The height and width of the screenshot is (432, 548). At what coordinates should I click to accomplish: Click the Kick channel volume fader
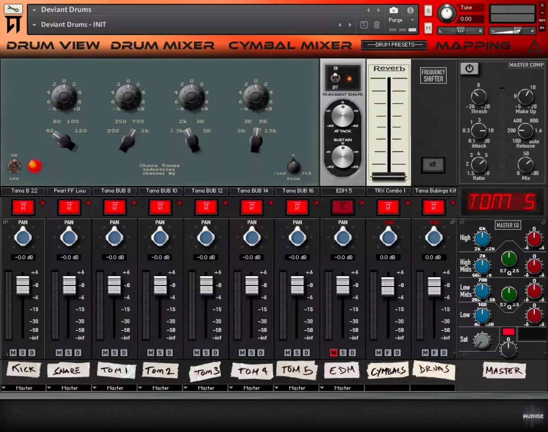(x=23, y=286)
